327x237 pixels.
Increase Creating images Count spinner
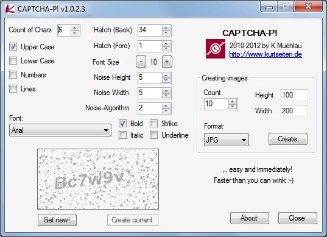233,102
